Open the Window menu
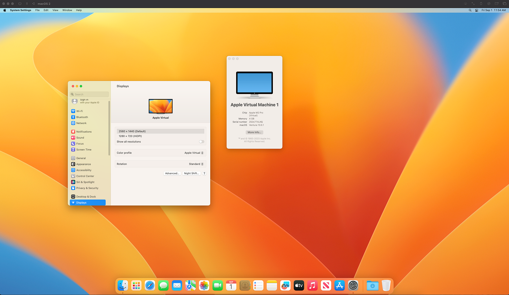This screenshot has height=295, width=509. (67, 10)
